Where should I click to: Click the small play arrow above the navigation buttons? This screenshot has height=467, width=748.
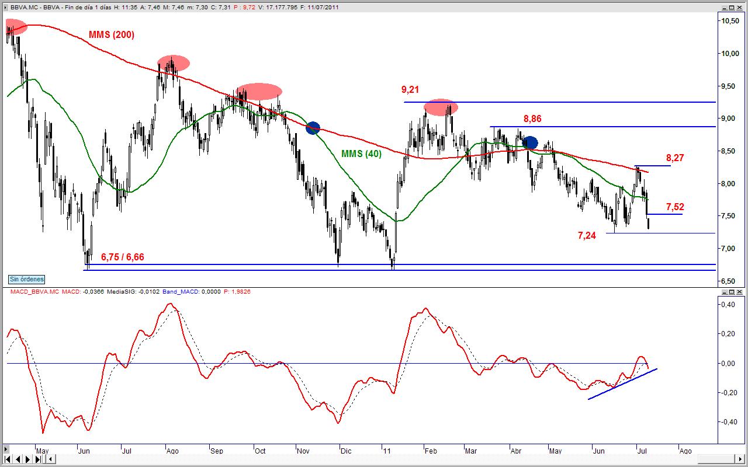(x=5, y=449)
